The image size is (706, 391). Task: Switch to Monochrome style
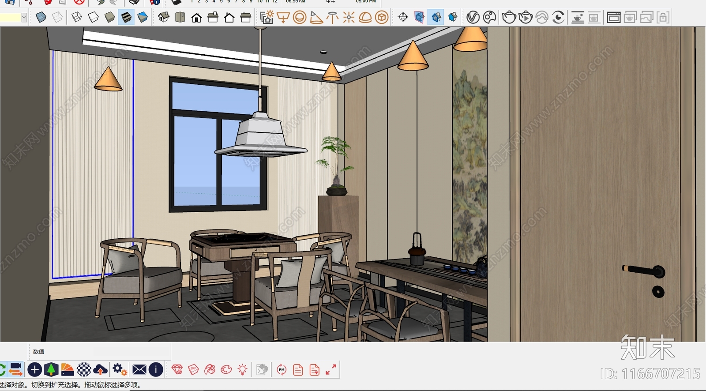pyautogui.click(x=143, y=17)
